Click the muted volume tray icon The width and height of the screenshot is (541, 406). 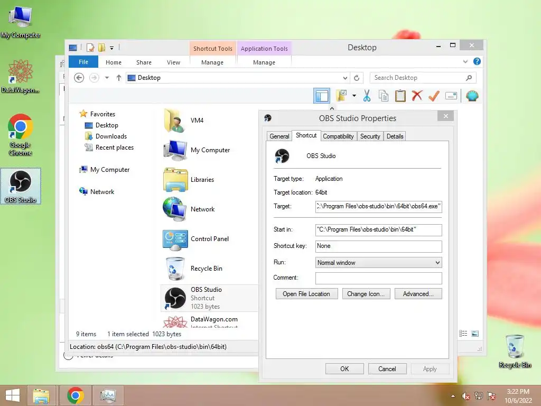[465, 396]
